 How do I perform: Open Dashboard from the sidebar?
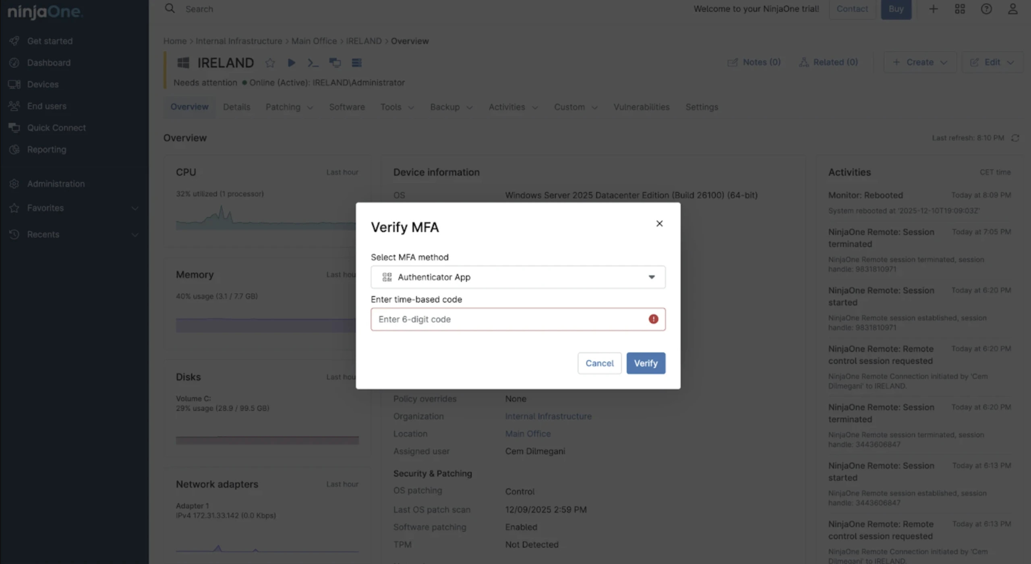tap(49, 63)
